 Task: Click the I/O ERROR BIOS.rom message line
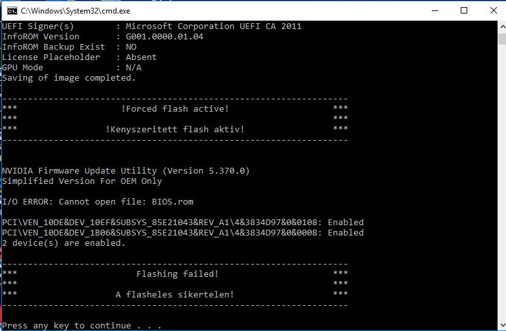[98, 202]
